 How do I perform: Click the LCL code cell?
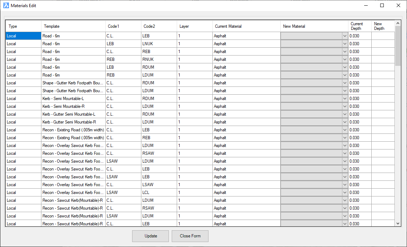coord(159,193)
